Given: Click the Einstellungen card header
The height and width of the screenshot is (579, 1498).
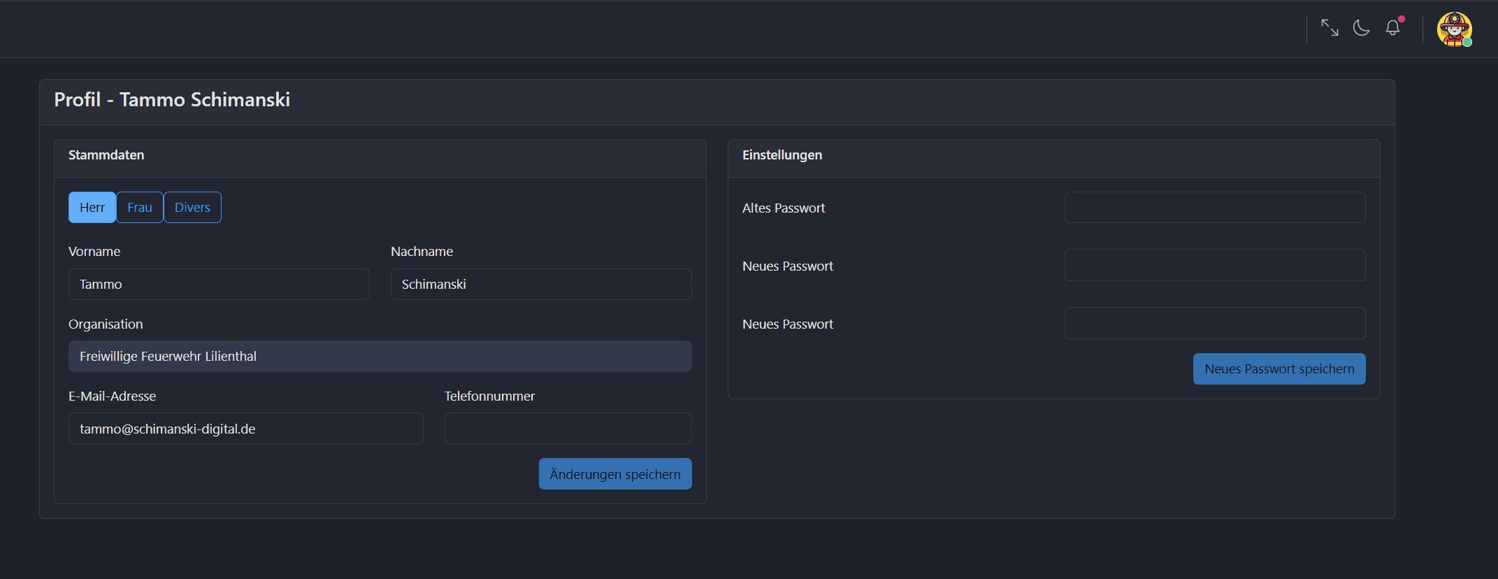Looking at the screenshot, I should click(x=782, y=155).
